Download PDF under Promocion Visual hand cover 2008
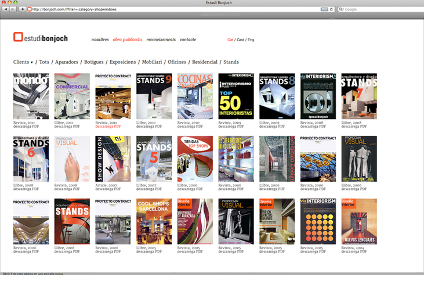Screen dimensions: 424x284 click(67, 189)
